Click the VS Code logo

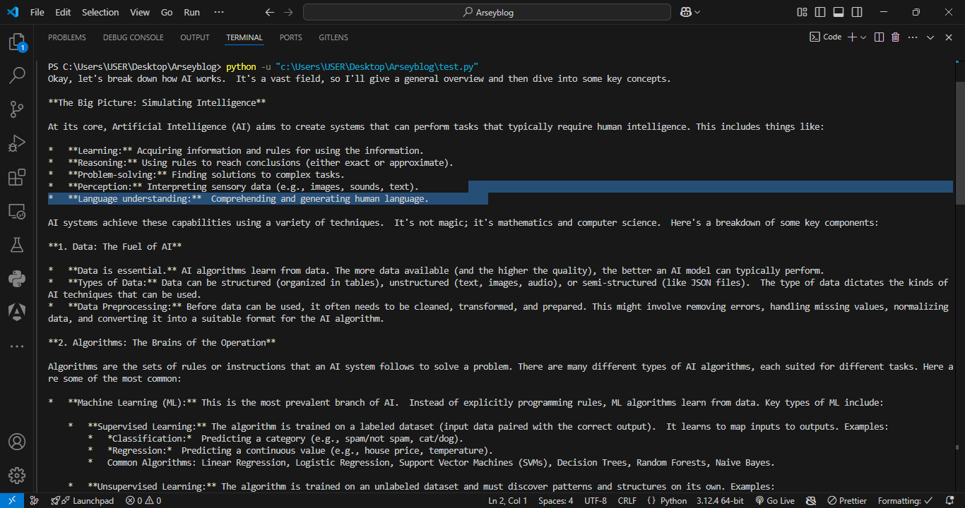pos(13,12)
